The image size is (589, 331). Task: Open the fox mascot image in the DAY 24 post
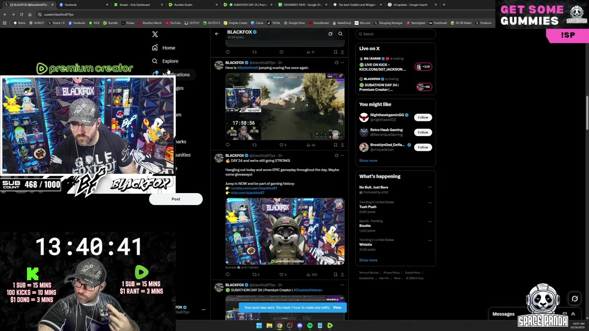pos(285,231)
